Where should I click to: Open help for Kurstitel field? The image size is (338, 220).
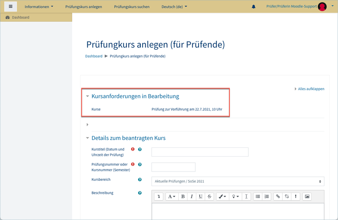(x=140, y=149)
